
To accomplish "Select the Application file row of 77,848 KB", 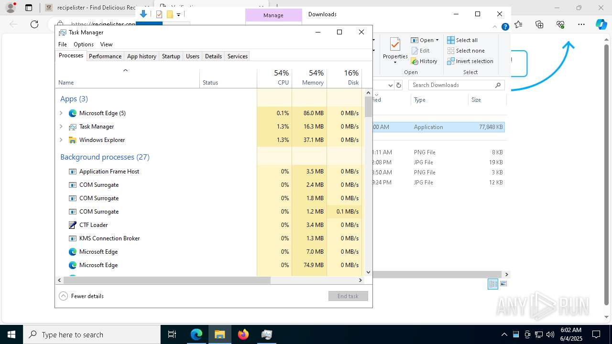I will (439, 127).
